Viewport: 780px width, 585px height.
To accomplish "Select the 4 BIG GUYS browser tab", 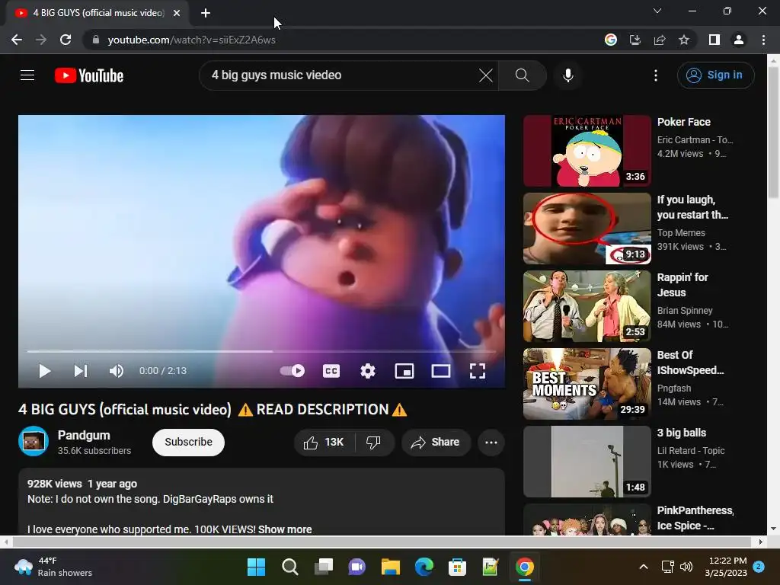I will [x=97, y=13].
